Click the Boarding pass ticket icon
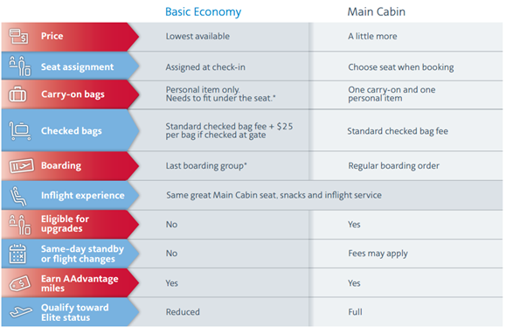This screenshot has width=506, height=327. coord(21,165)
